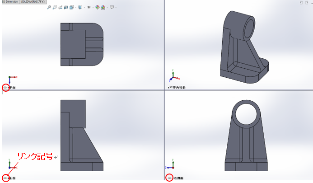313x183 pixels.
Task: Click the Apply Scene icon
Action: (x=103, y=7)
